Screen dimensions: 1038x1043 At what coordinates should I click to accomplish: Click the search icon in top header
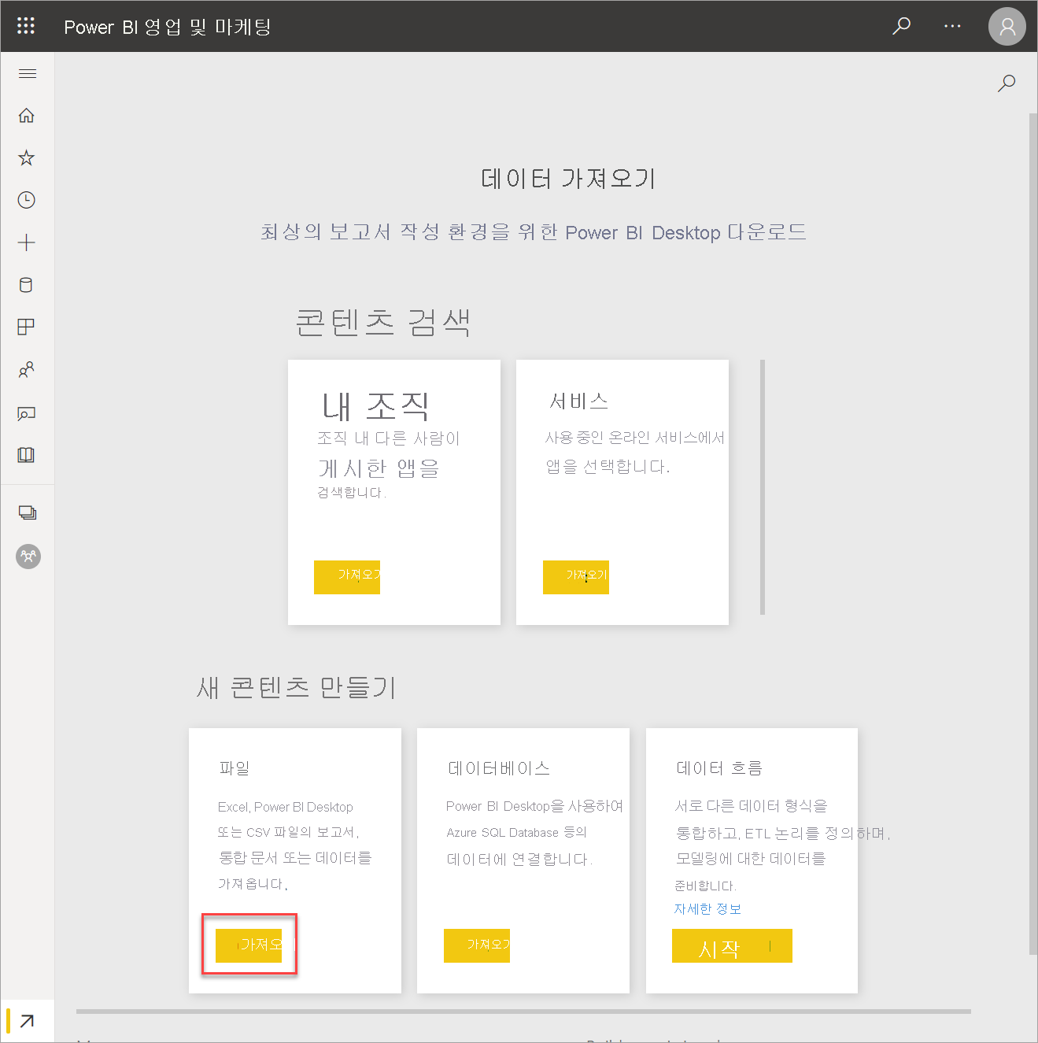click(x=901, y=26)
